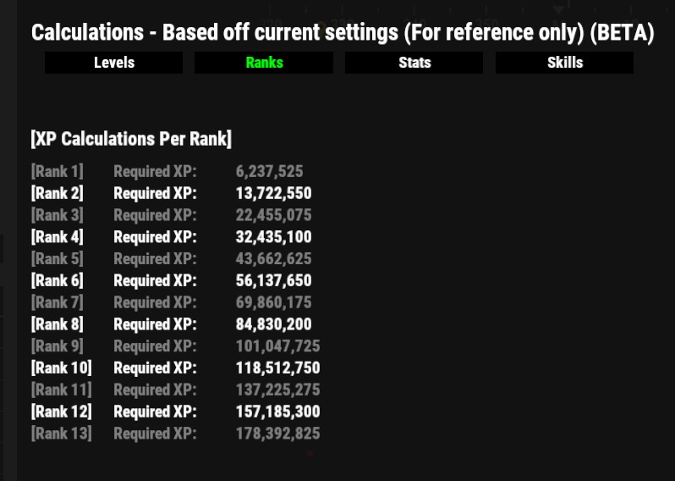Click the Calculations title header text
The image size is (675, 481).
click(343, 33)
